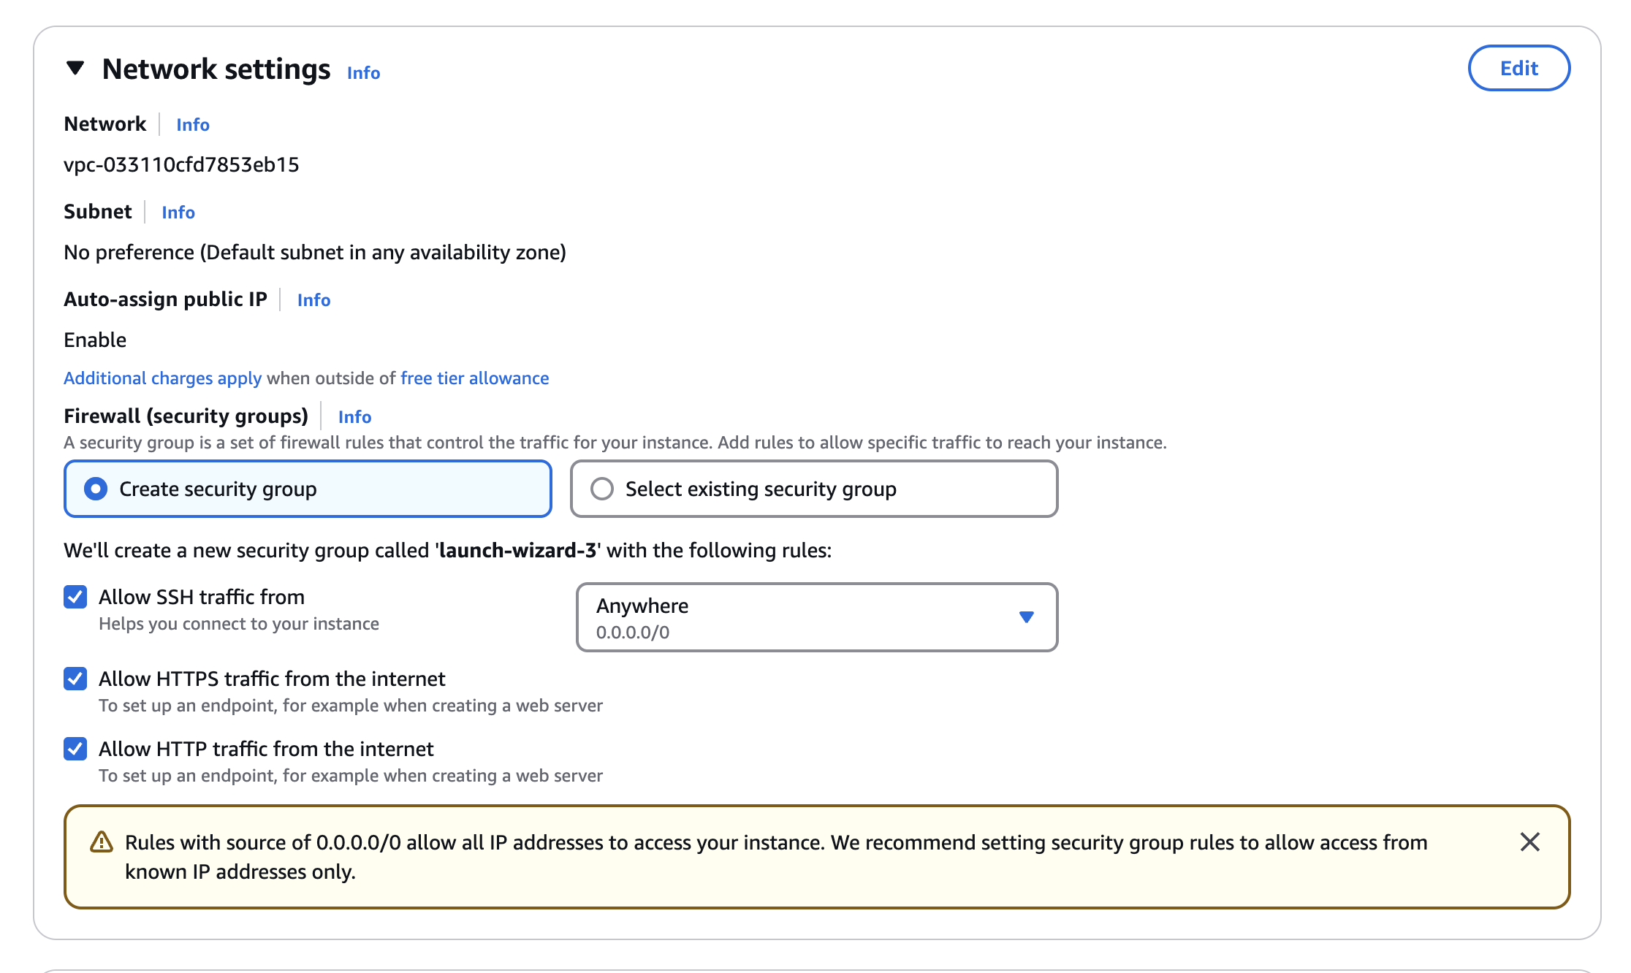1631x973 pixels.
Task: Select existing security group option
Action: (x=602, y=489)
